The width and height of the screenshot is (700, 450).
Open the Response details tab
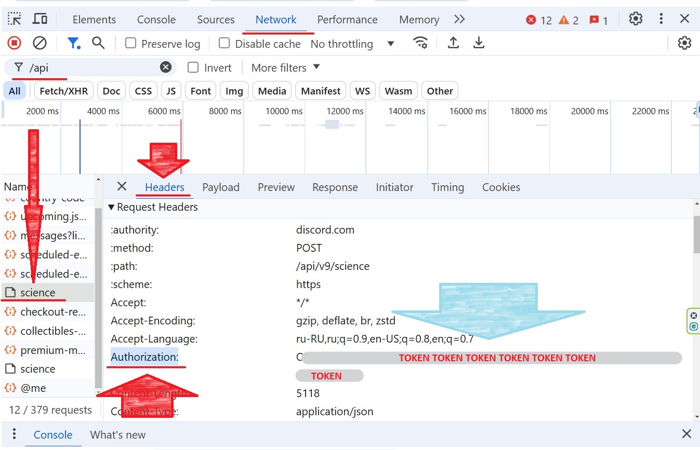[x=335, y=187]
